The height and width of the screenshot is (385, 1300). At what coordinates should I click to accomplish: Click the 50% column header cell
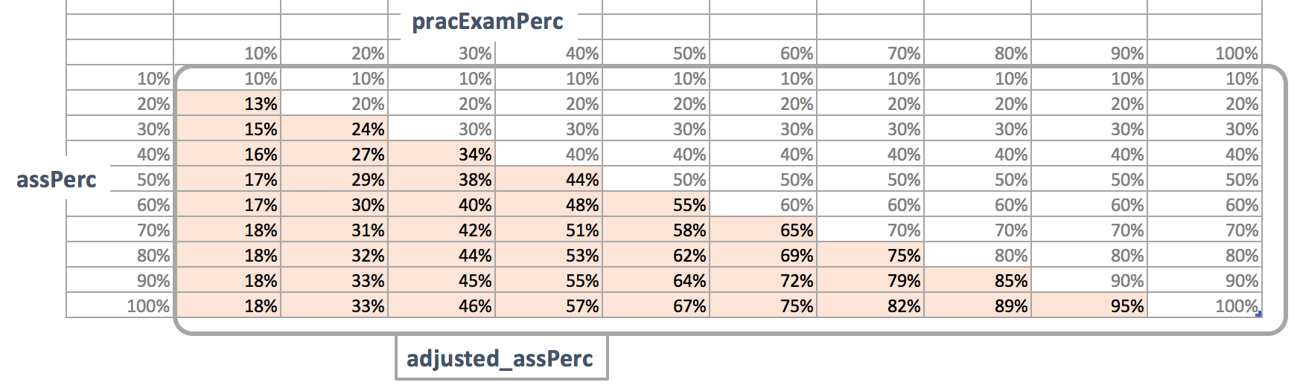[656, 53]
